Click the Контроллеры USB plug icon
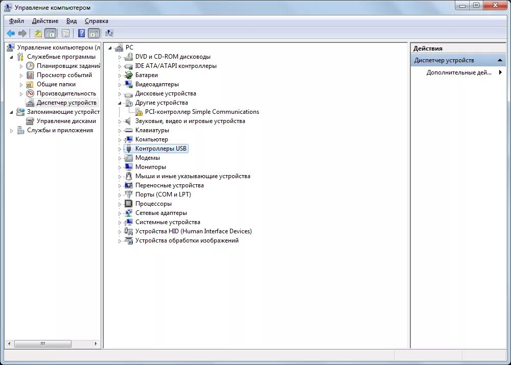This screenshot has height=365, width=511. tap(129, 149)
